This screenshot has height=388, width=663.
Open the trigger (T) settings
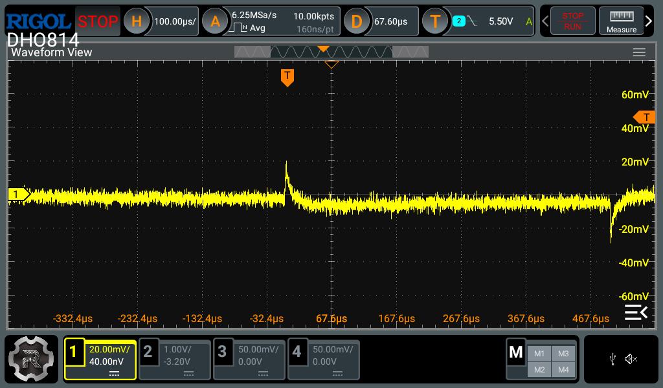tap(435, 21)
